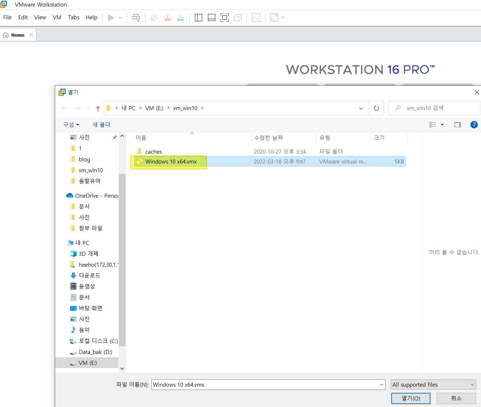Click the blue help question icon
The width and height of the screenshot is (481, 407).
474,125
